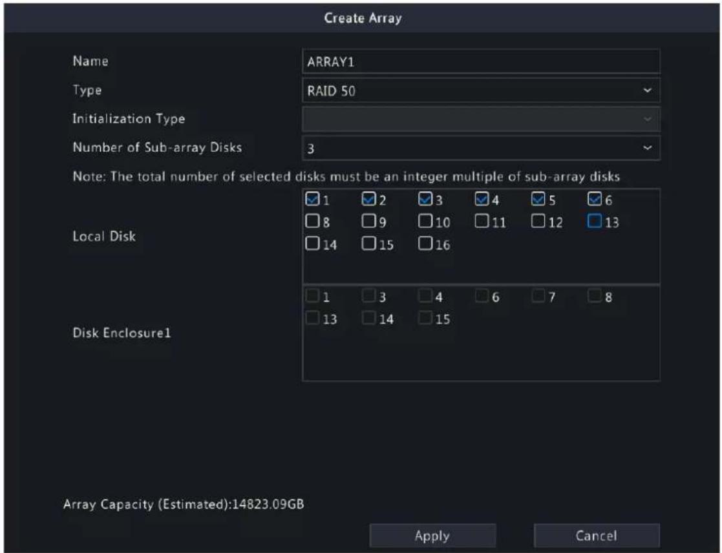Click the Apply button

(x=432, y=536)
